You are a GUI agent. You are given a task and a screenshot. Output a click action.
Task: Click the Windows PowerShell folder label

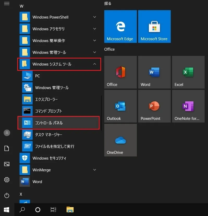[50, 17]
